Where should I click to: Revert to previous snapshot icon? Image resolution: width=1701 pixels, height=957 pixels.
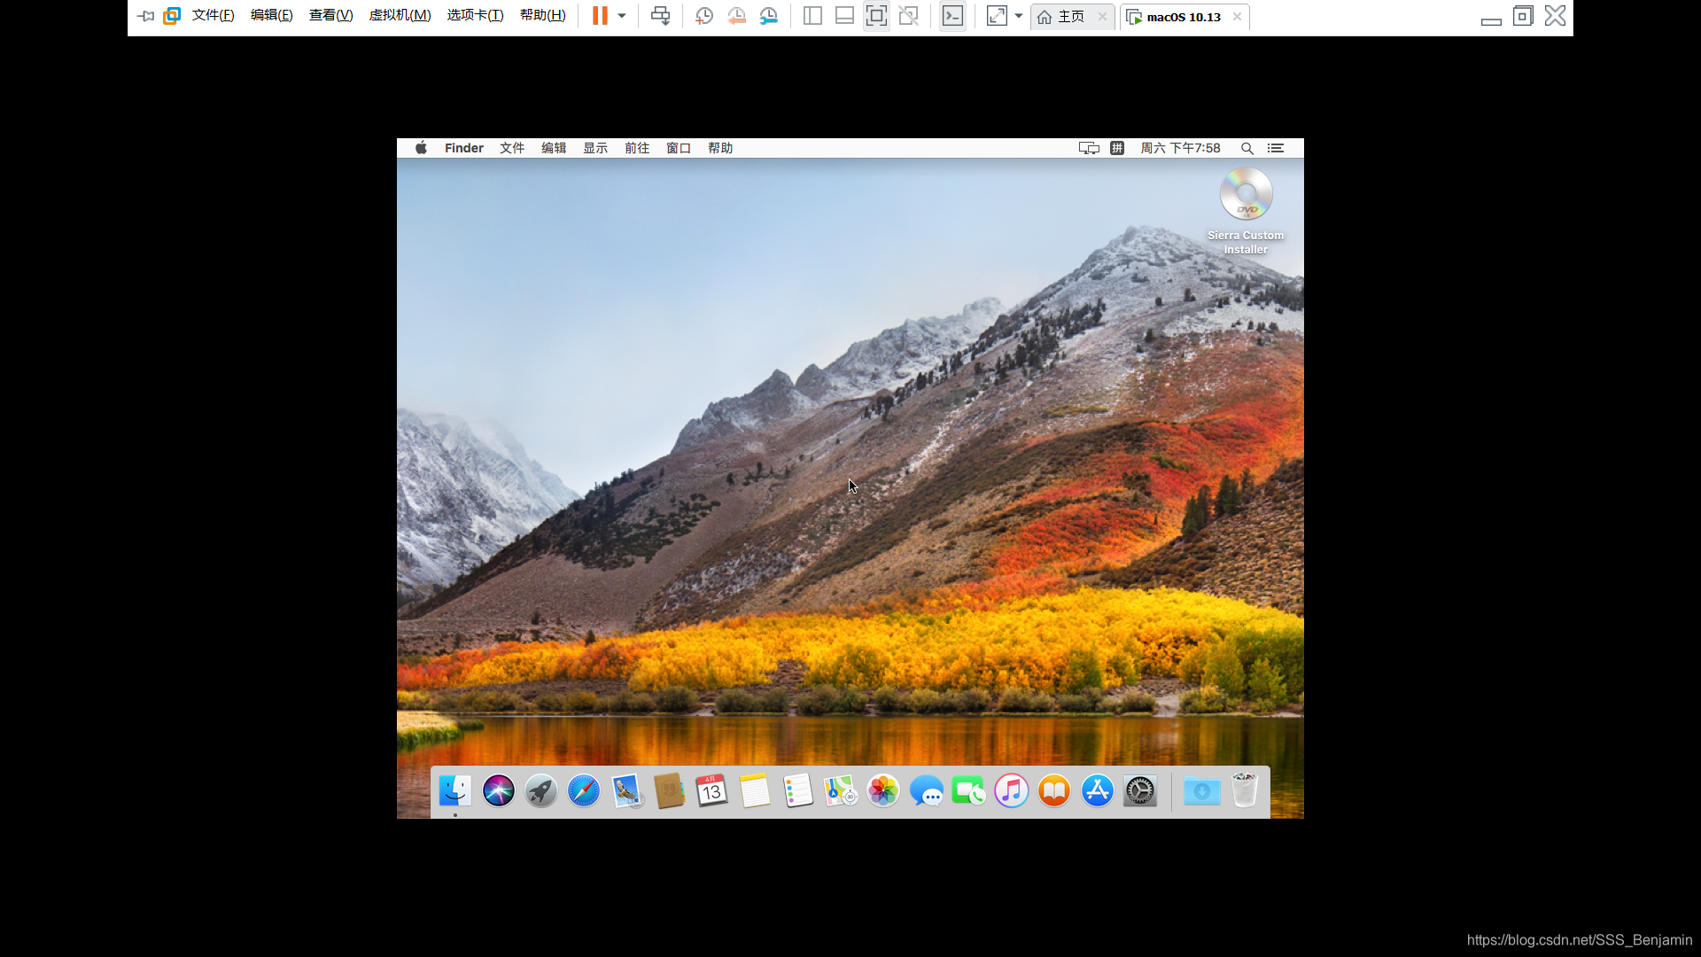pos(736,16)
